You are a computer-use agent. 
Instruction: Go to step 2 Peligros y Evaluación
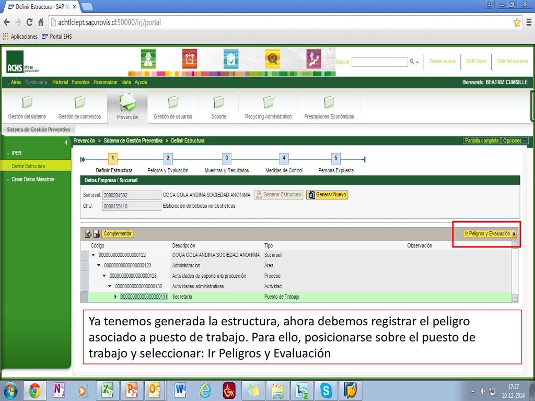(x=168, y=158)
